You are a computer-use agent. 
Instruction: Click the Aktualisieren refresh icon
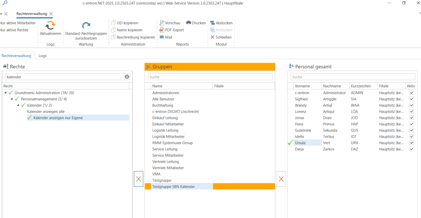point(50,26)
